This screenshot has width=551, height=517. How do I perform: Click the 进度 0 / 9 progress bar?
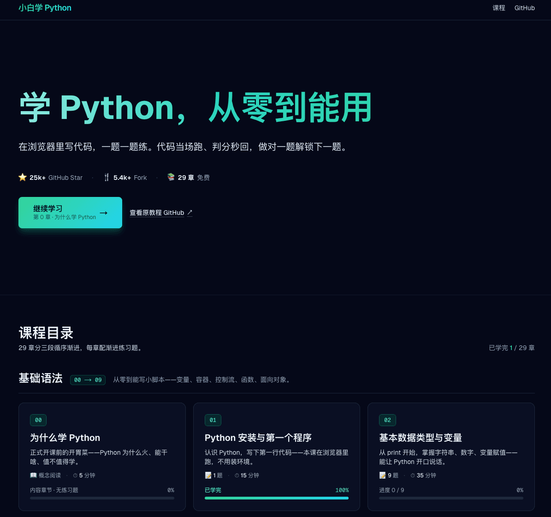point(451,498)
